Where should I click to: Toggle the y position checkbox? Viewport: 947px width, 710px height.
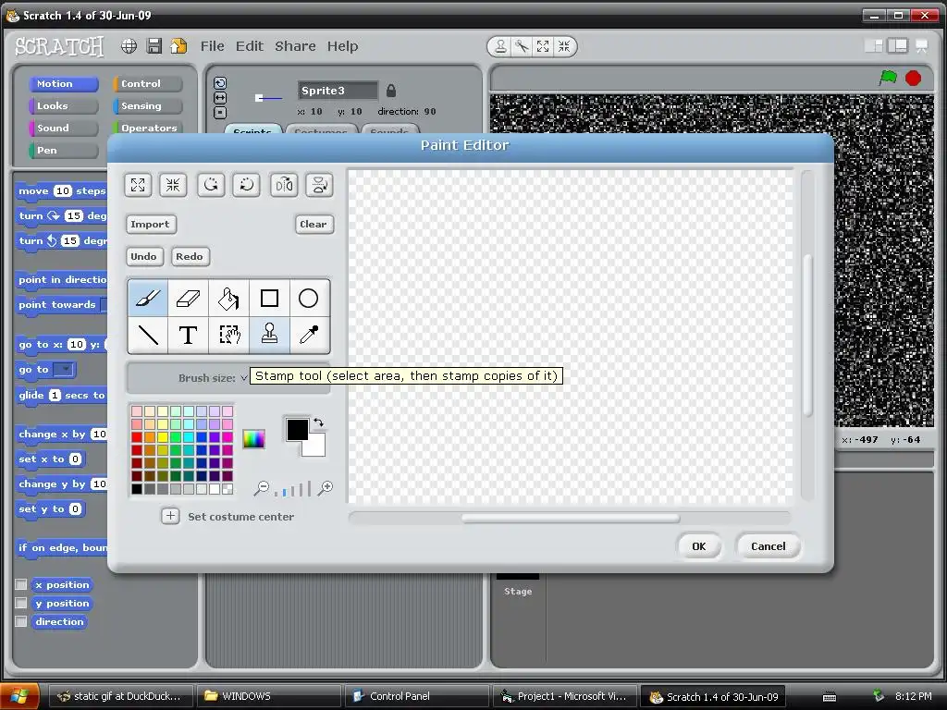[21, 603]
